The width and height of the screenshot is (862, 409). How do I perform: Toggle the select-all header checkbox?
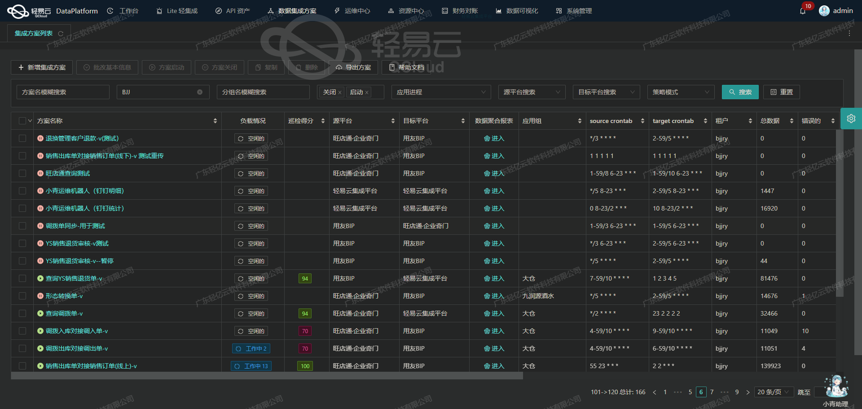(22, 121)
